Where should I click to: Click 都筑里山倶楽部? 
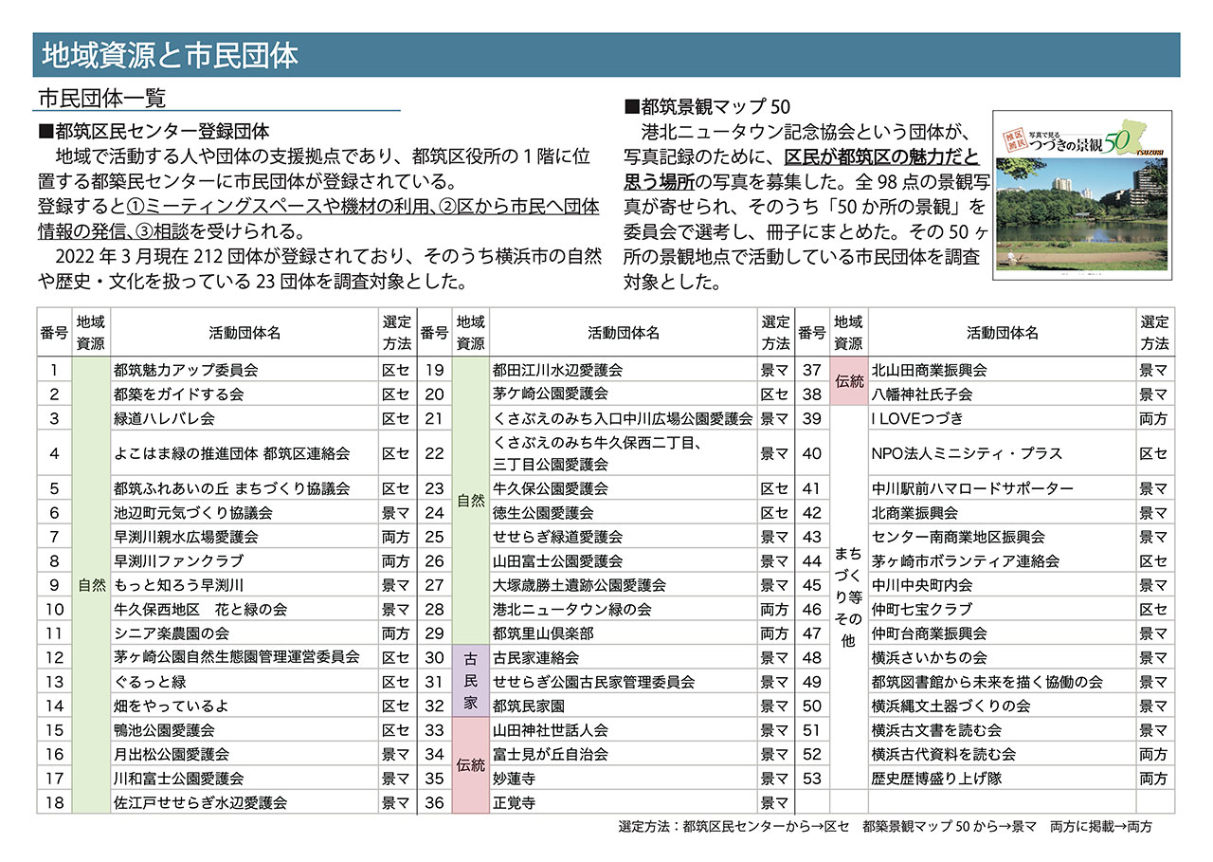(x=543, y=633)
